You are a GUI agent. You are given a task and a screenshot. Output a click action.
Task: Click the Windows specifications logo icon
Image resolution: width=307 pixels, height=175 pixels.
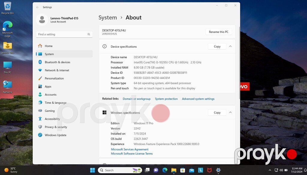pyautogui.click(x=105, y=112)
